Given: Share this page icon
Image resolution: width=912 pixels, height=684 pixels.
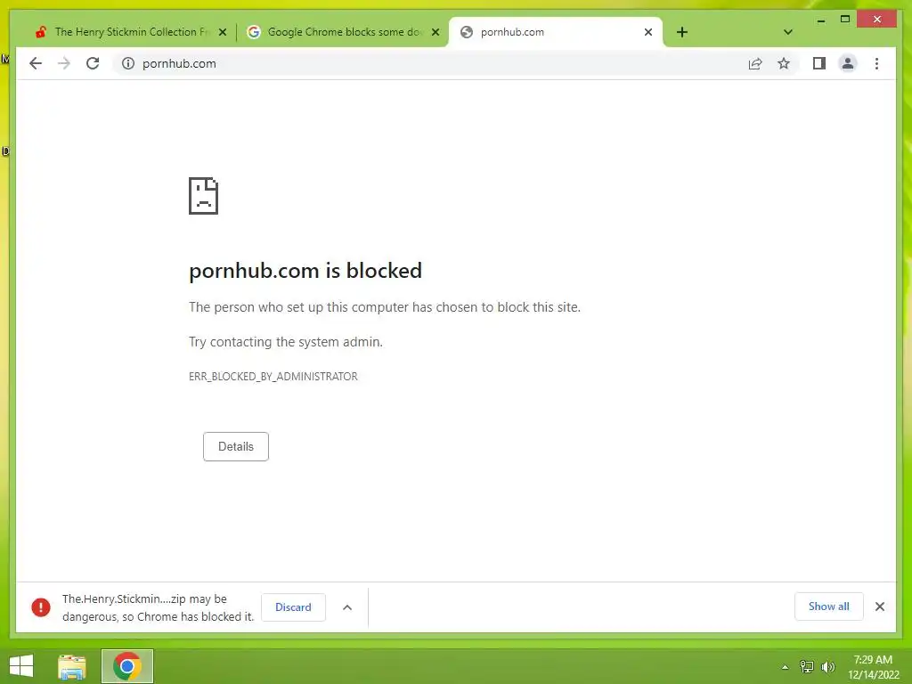Looking at the screenshot, I should point(755,63).
